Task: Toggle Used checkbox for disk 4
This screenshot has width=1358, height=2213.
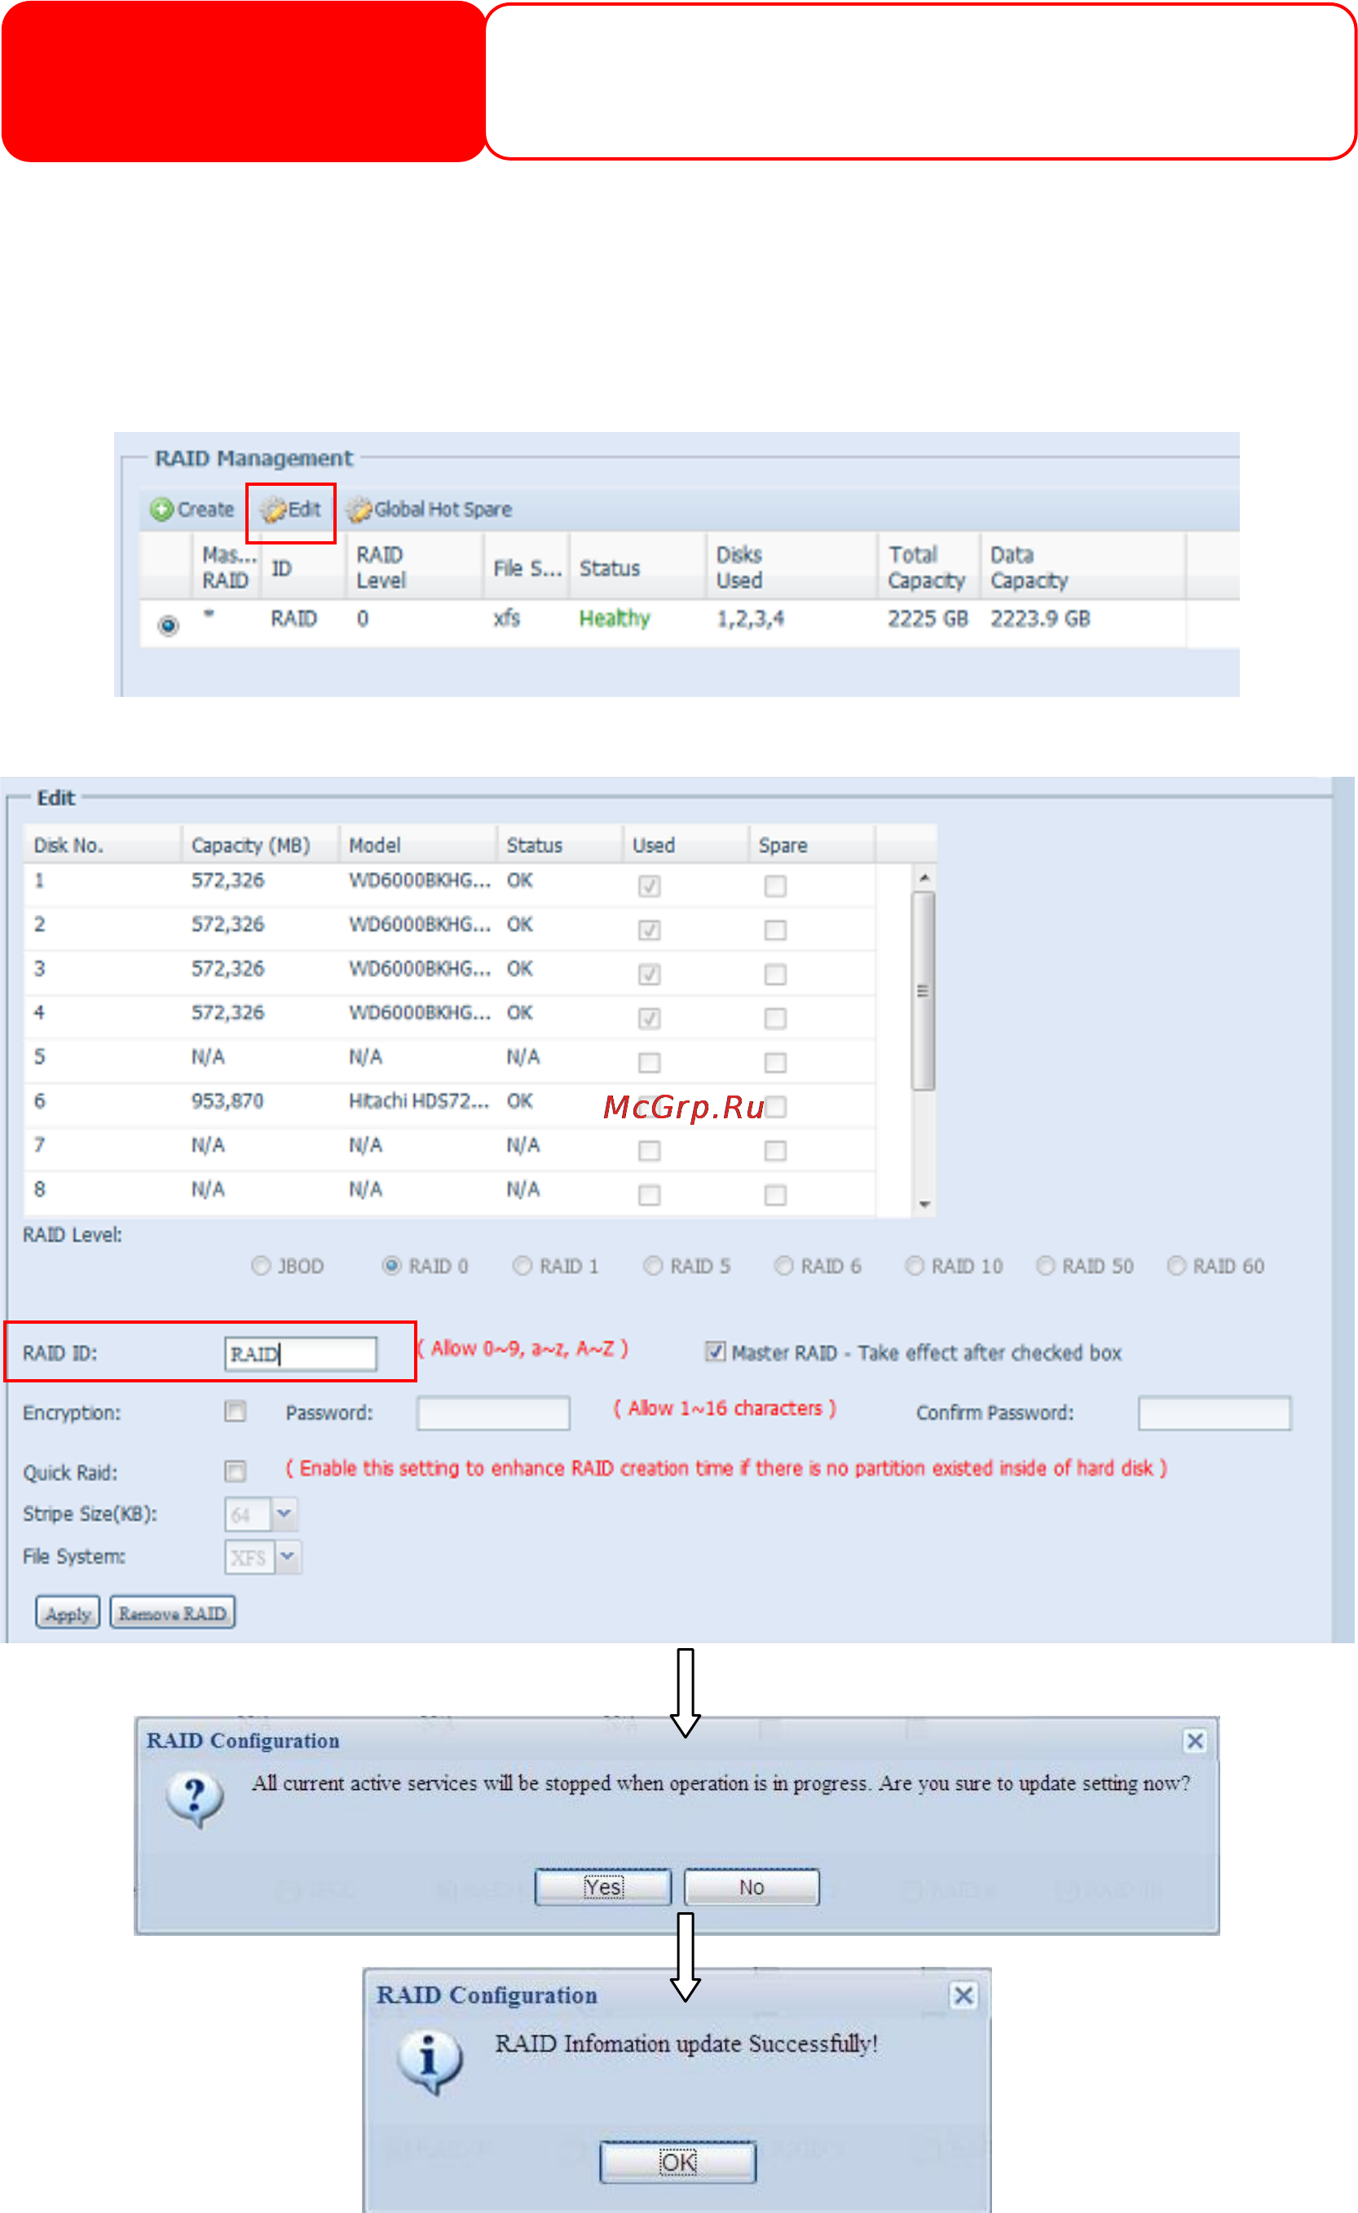Action: (650, 1017)
